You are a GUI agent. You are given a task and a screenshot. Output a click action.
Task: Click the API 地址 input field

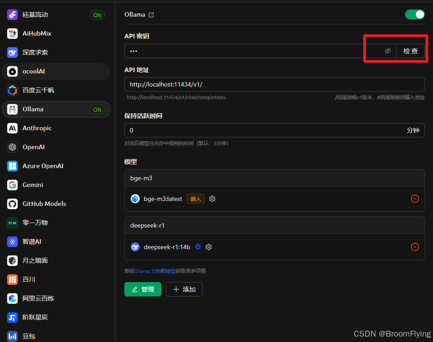[x=274, y=84]
